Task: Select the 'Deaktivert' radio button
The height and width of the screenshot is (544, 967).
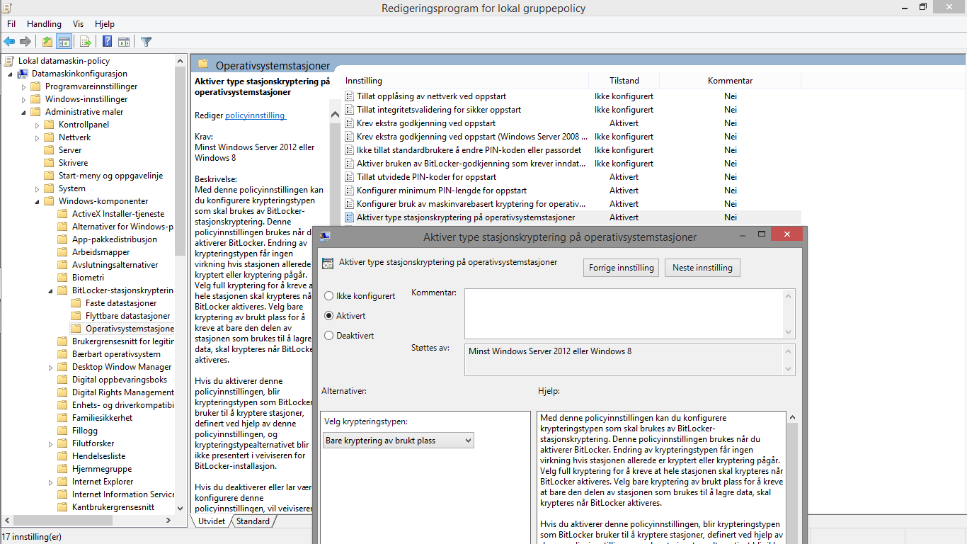Action: point(328,335)
